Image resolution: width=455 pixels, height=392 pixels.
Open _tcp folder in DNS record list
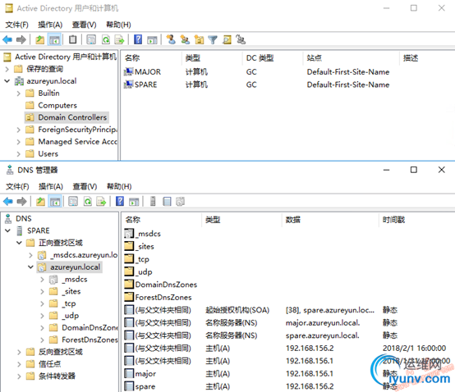point(137,259)
